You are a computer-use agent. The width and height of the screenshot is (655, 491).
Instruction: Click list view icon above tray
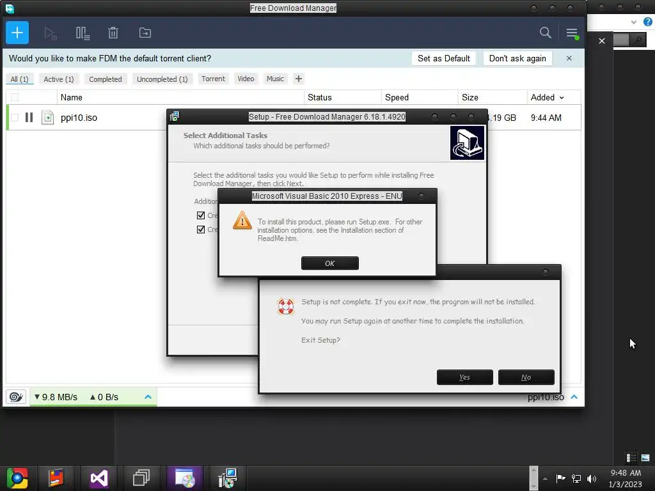[x=631, y=458]
